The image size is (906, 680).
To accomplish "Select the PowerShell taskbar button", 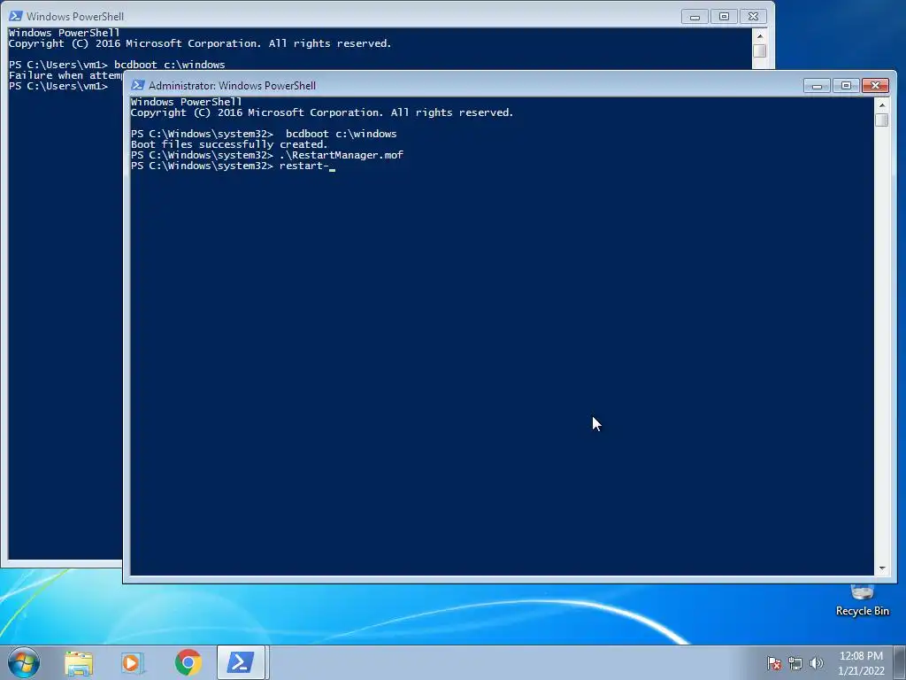I will point(241,662).
